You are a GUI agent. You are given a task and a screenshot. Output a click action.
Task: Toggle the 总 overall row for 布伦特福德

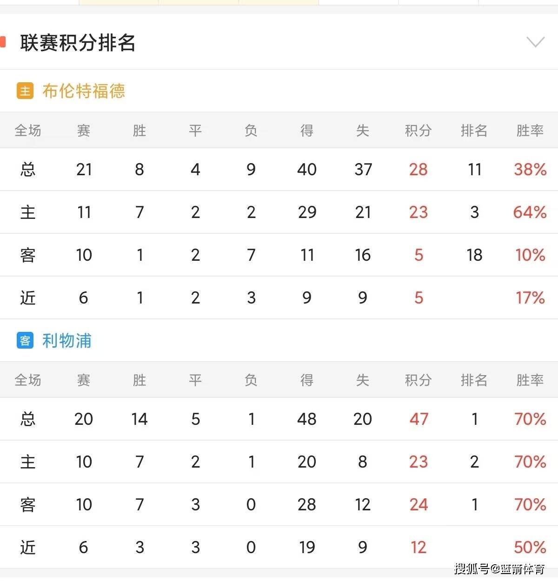[27, 170]
